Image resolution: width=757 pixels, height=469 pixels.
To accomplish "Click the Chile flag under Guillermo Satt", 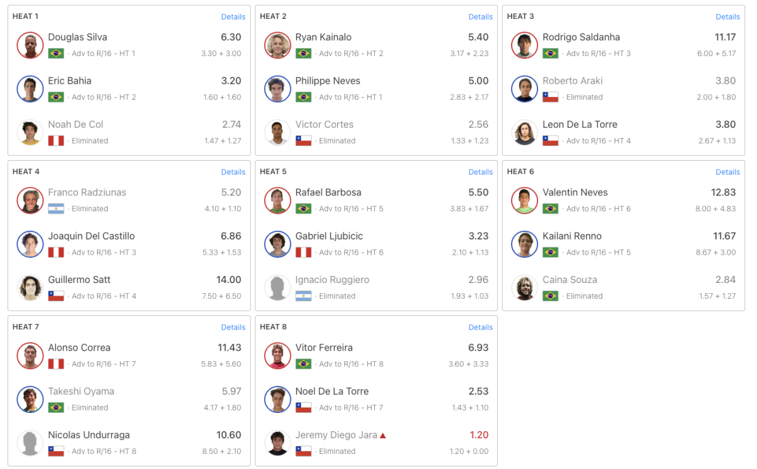I will (x=56, y=296).
